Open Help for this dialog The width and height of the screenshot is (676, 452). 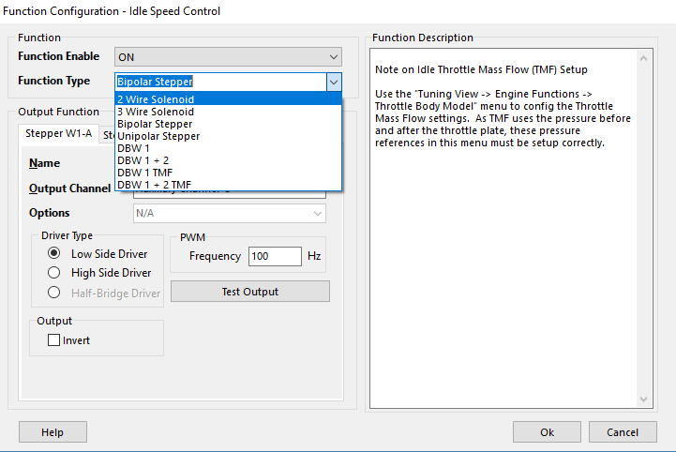coord(53,432)
